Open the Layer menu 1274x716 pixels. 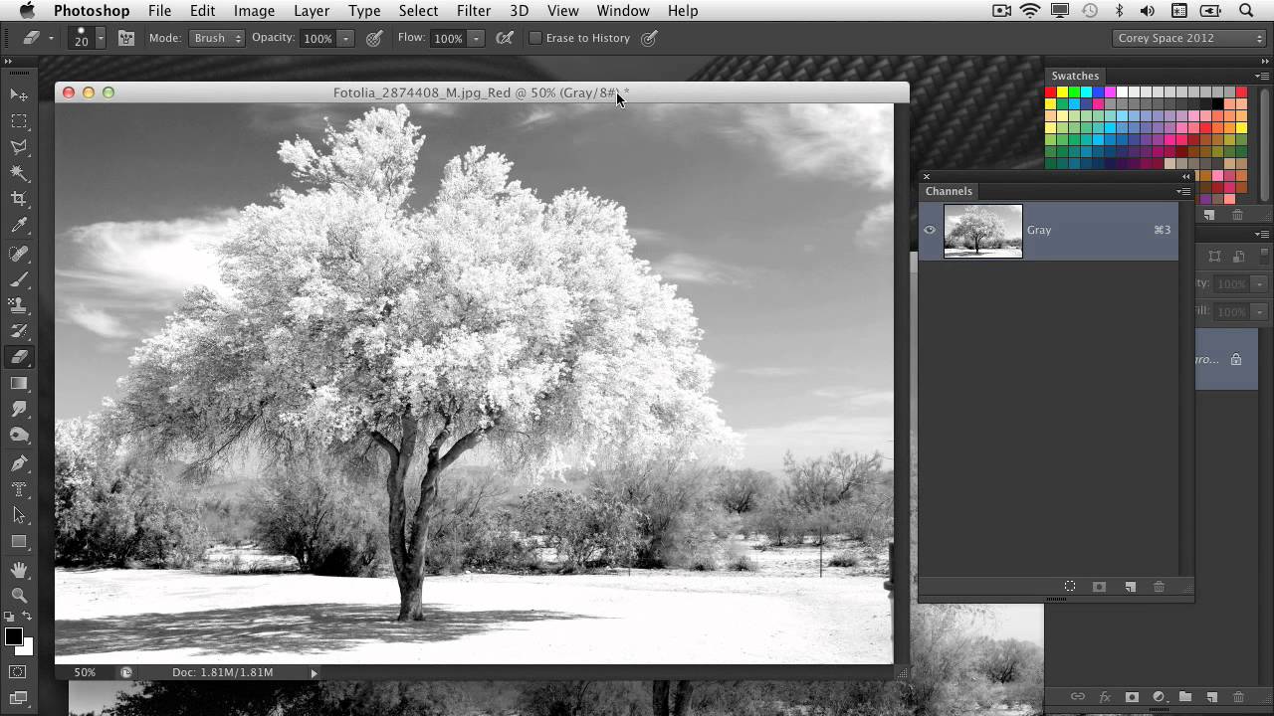(x=312, y=10)
